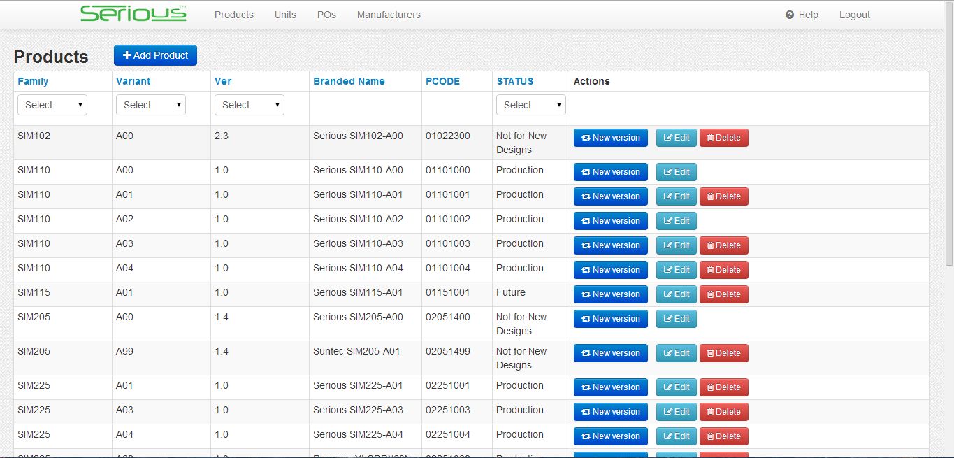Delete the SIM115-A01 Future product
The image size is (954, 458).
(723, 294)
